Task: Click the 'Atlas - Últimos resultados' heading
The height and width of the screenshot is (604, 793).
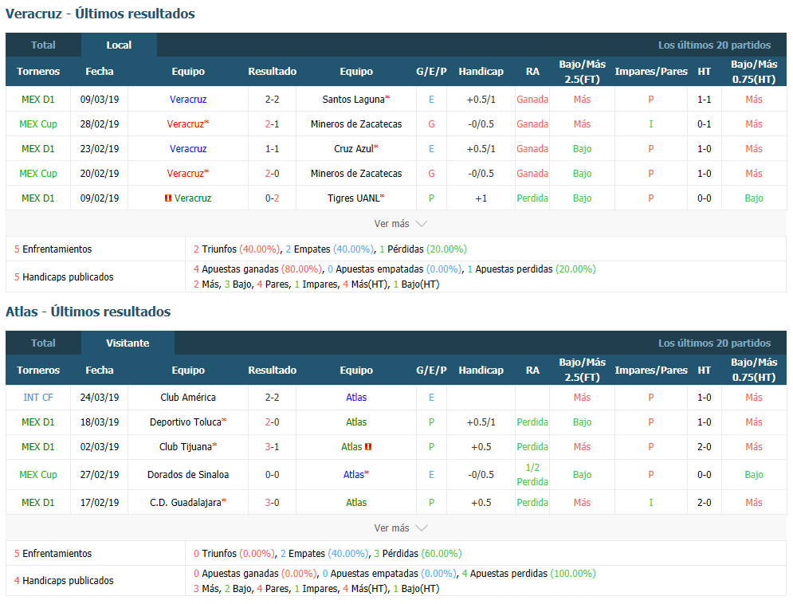Action: (88, 312)
